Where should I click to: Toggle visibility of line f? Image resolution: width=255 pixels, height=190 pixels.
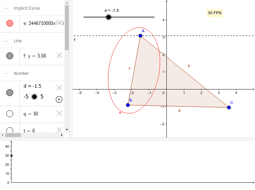[10, 56]
